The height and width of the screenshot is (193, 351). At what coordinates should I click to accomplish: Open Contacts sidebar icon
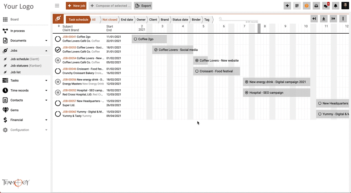(x=5, y=100)
